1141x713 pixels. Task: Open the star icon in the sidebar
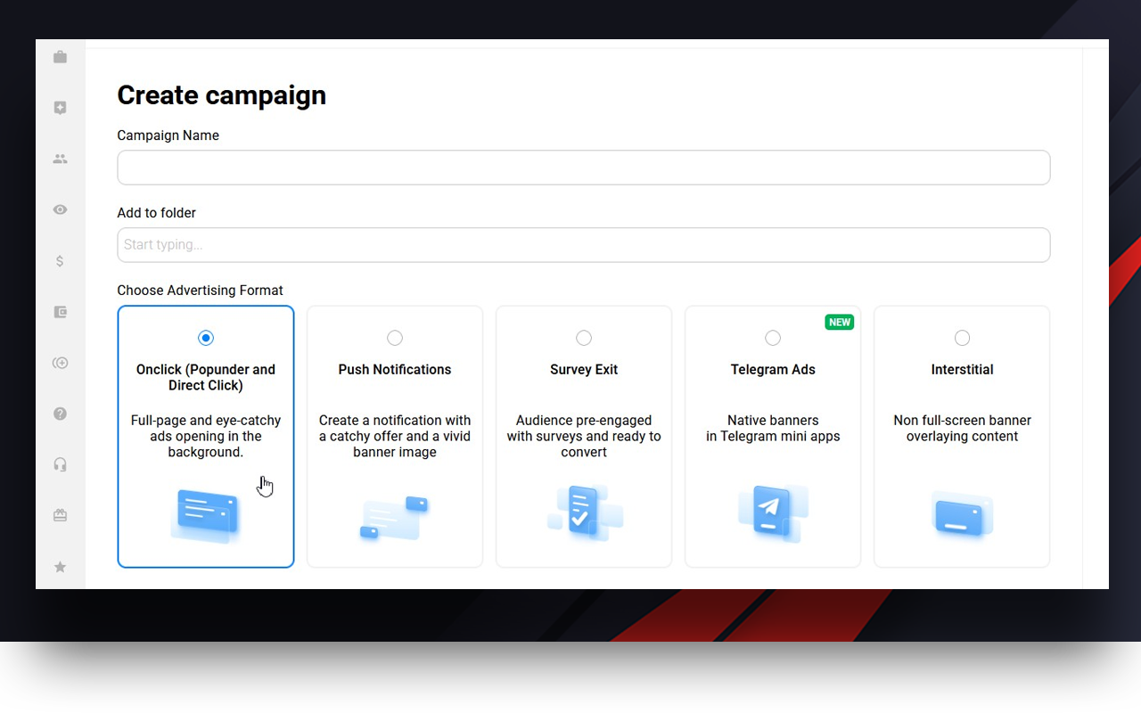[60, 567]
